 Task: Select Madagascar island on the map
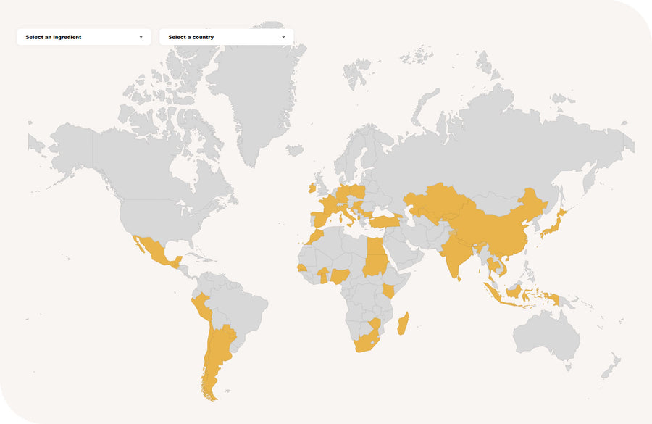click(x=404, y=323)
